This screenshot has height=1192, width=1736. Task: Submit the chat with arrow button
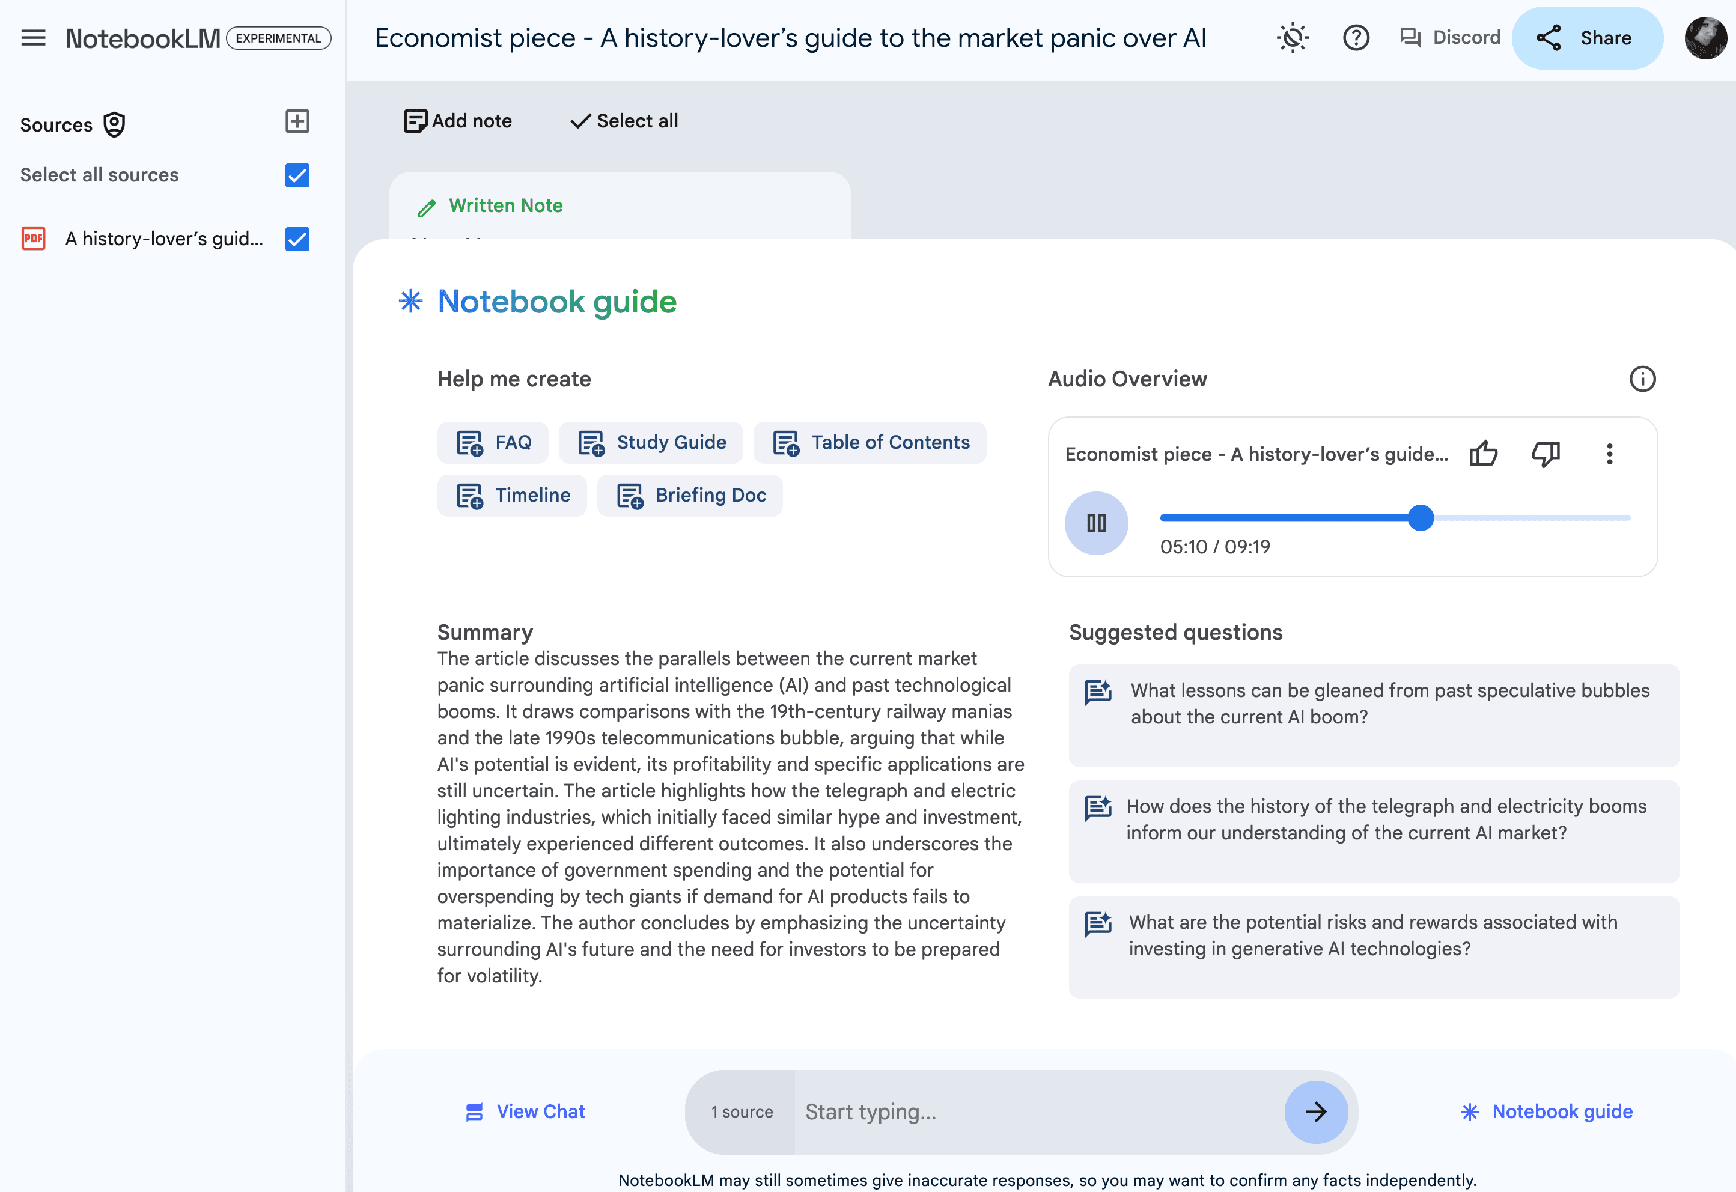tap(1316, 1112)
